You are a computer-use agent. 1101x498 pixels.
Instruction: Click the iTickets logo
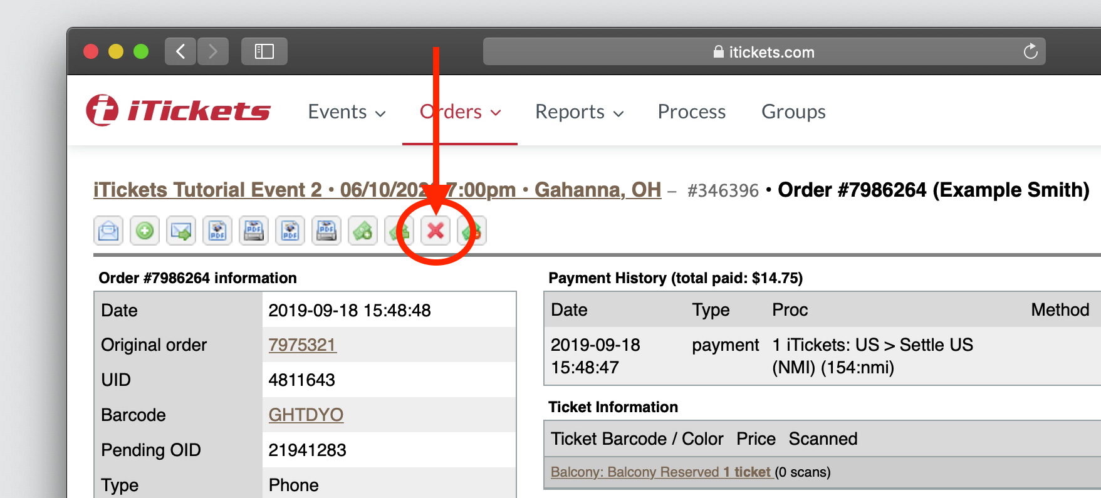179,110
